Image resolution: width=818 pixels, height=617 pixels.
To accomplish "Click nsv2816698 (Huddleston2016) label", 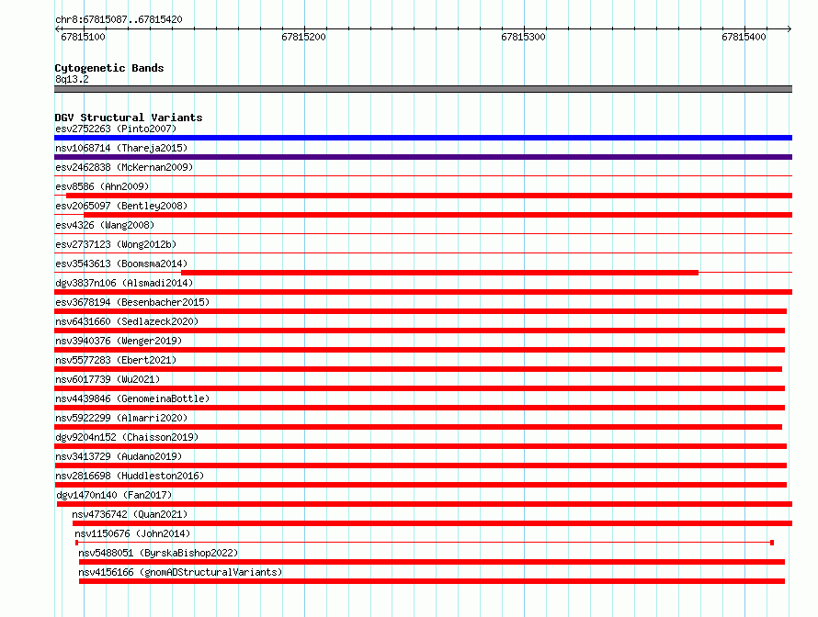I will pyautogui.click(x=130, y=476).
